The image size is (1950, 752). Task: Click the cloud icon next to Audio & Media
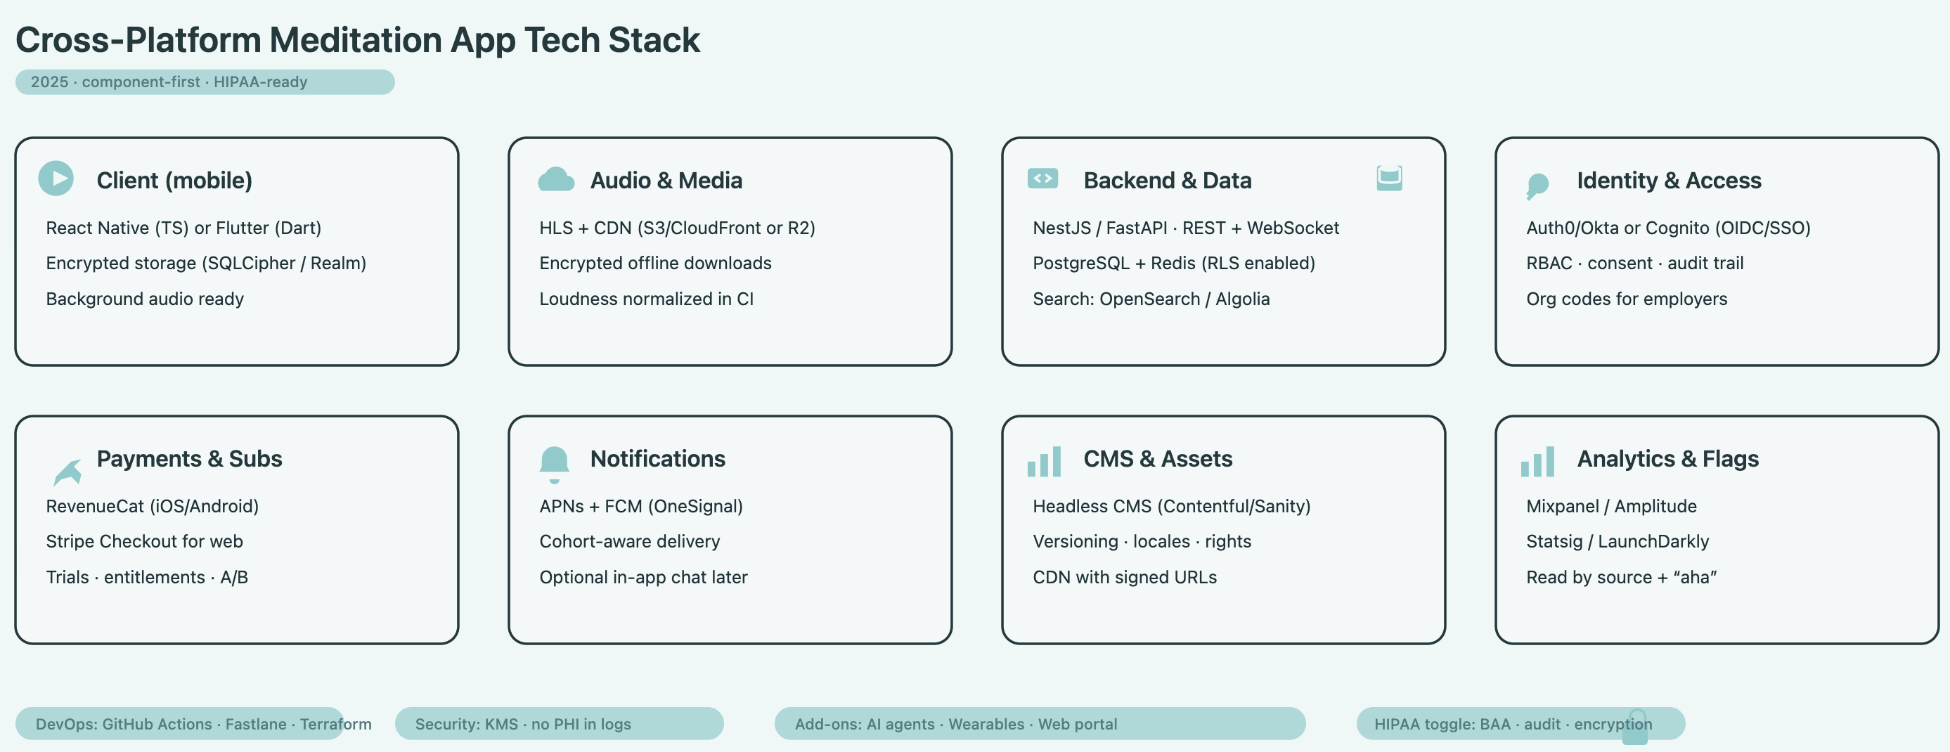555,179
